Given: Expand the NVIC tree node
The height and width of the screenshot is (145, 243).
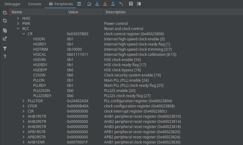Looking at the screenshot, I should click(18, 19).
